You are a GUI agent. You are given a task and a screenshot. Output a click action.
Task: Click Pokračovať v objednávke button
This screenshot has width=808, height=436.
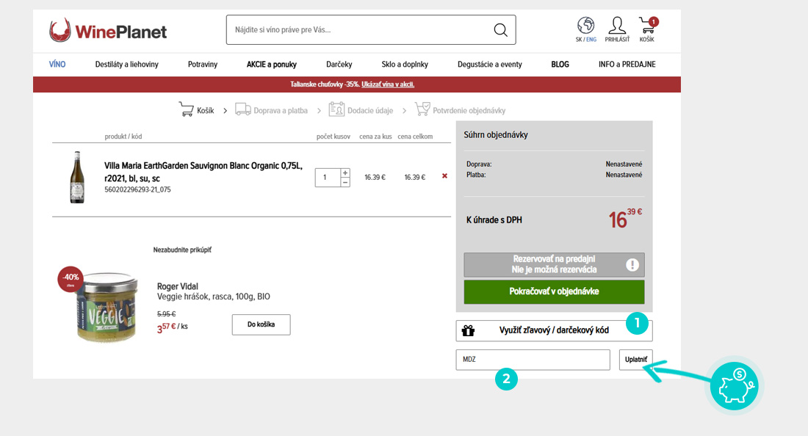click(x=554, y=292)
